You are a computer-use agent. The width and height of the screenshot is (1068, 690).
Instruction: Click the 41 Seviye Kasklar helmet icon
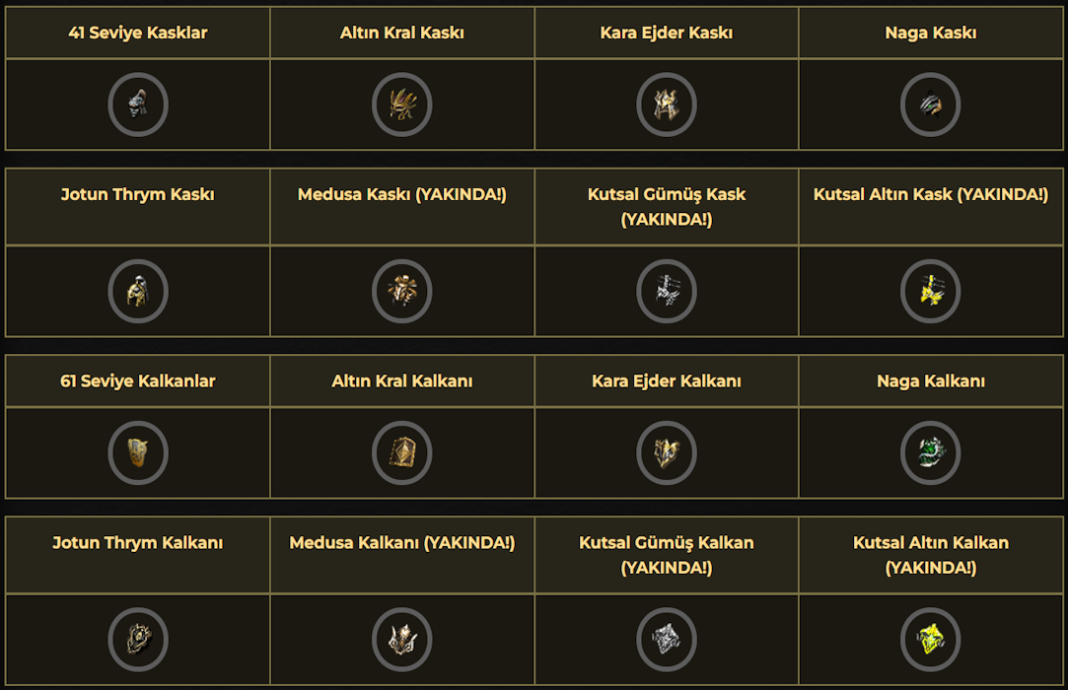tap(138, 104)
